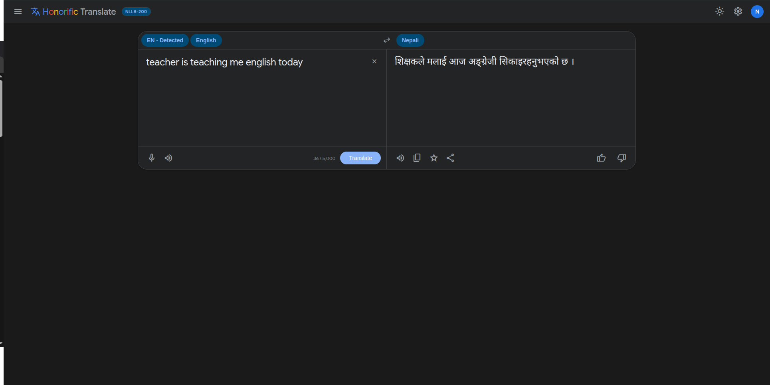
Task: Click the Translate button
Action: [x=360, y=158]
